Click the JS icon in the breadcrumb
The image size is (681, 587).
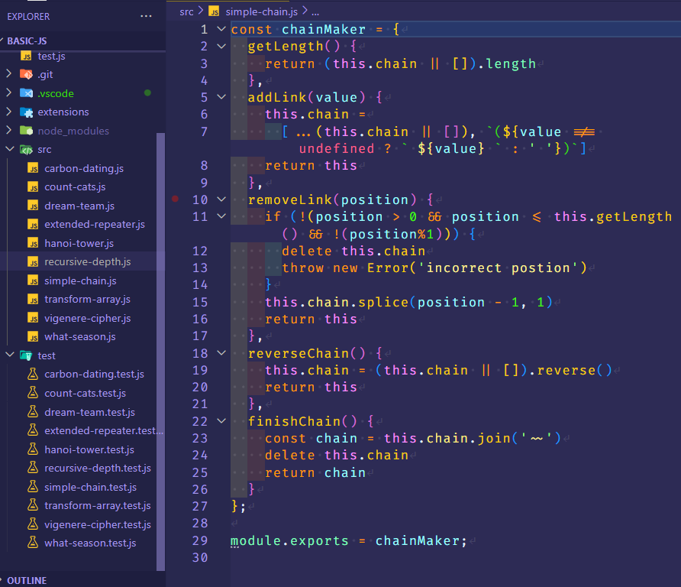coord(214,11)
